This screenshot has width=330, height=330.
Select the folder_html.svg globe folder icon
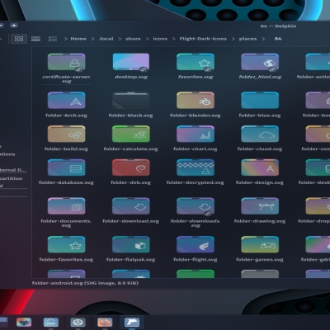point(260,62)
